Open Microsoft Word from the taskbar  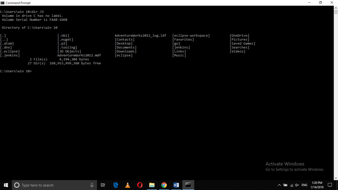click(x=176, y=185)
